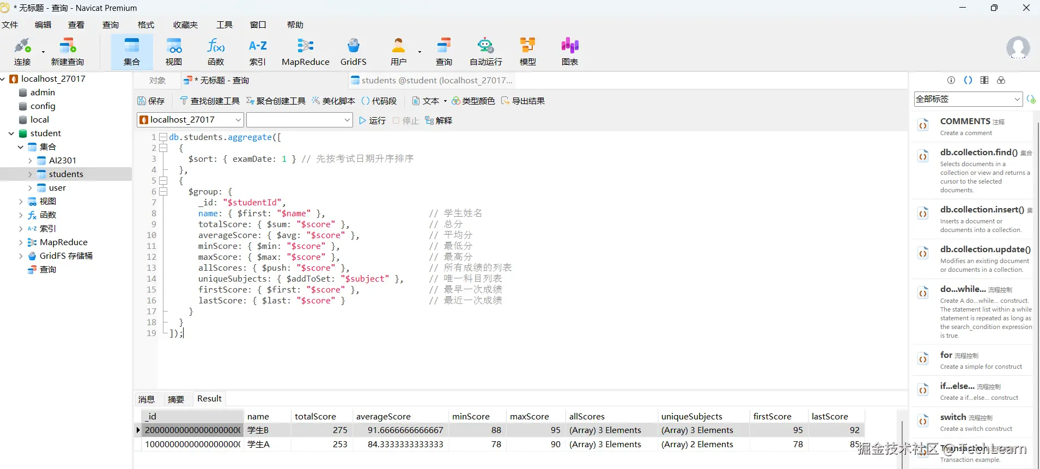Open the 索引 index toolbar icon
1040x469 pixels.
pyautogui.click(x=258, y=52)
